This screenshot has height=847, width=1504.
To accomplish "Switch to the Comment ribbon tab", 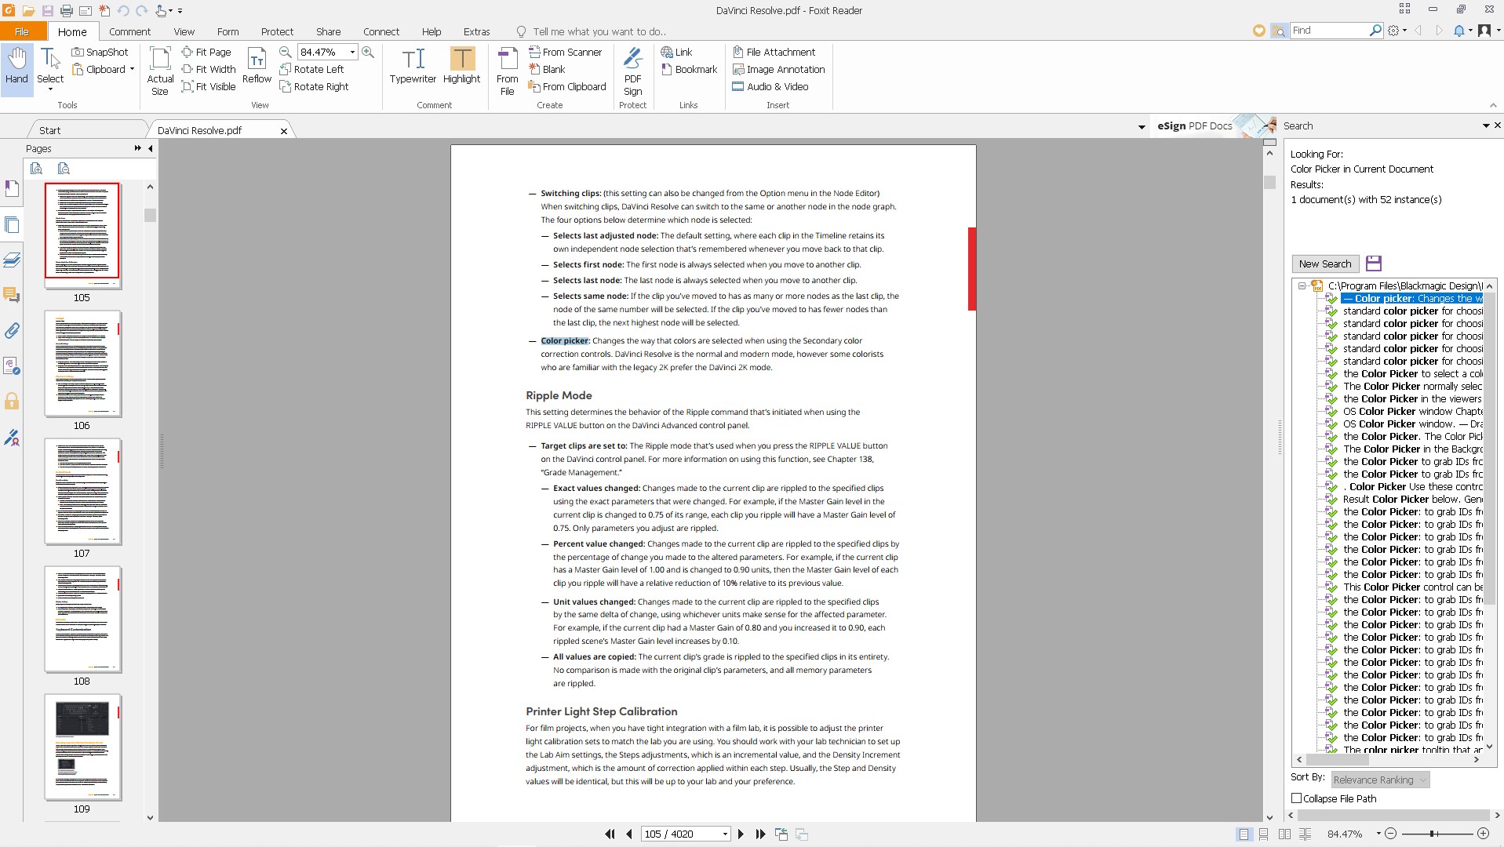I will (x=129, y=31).
